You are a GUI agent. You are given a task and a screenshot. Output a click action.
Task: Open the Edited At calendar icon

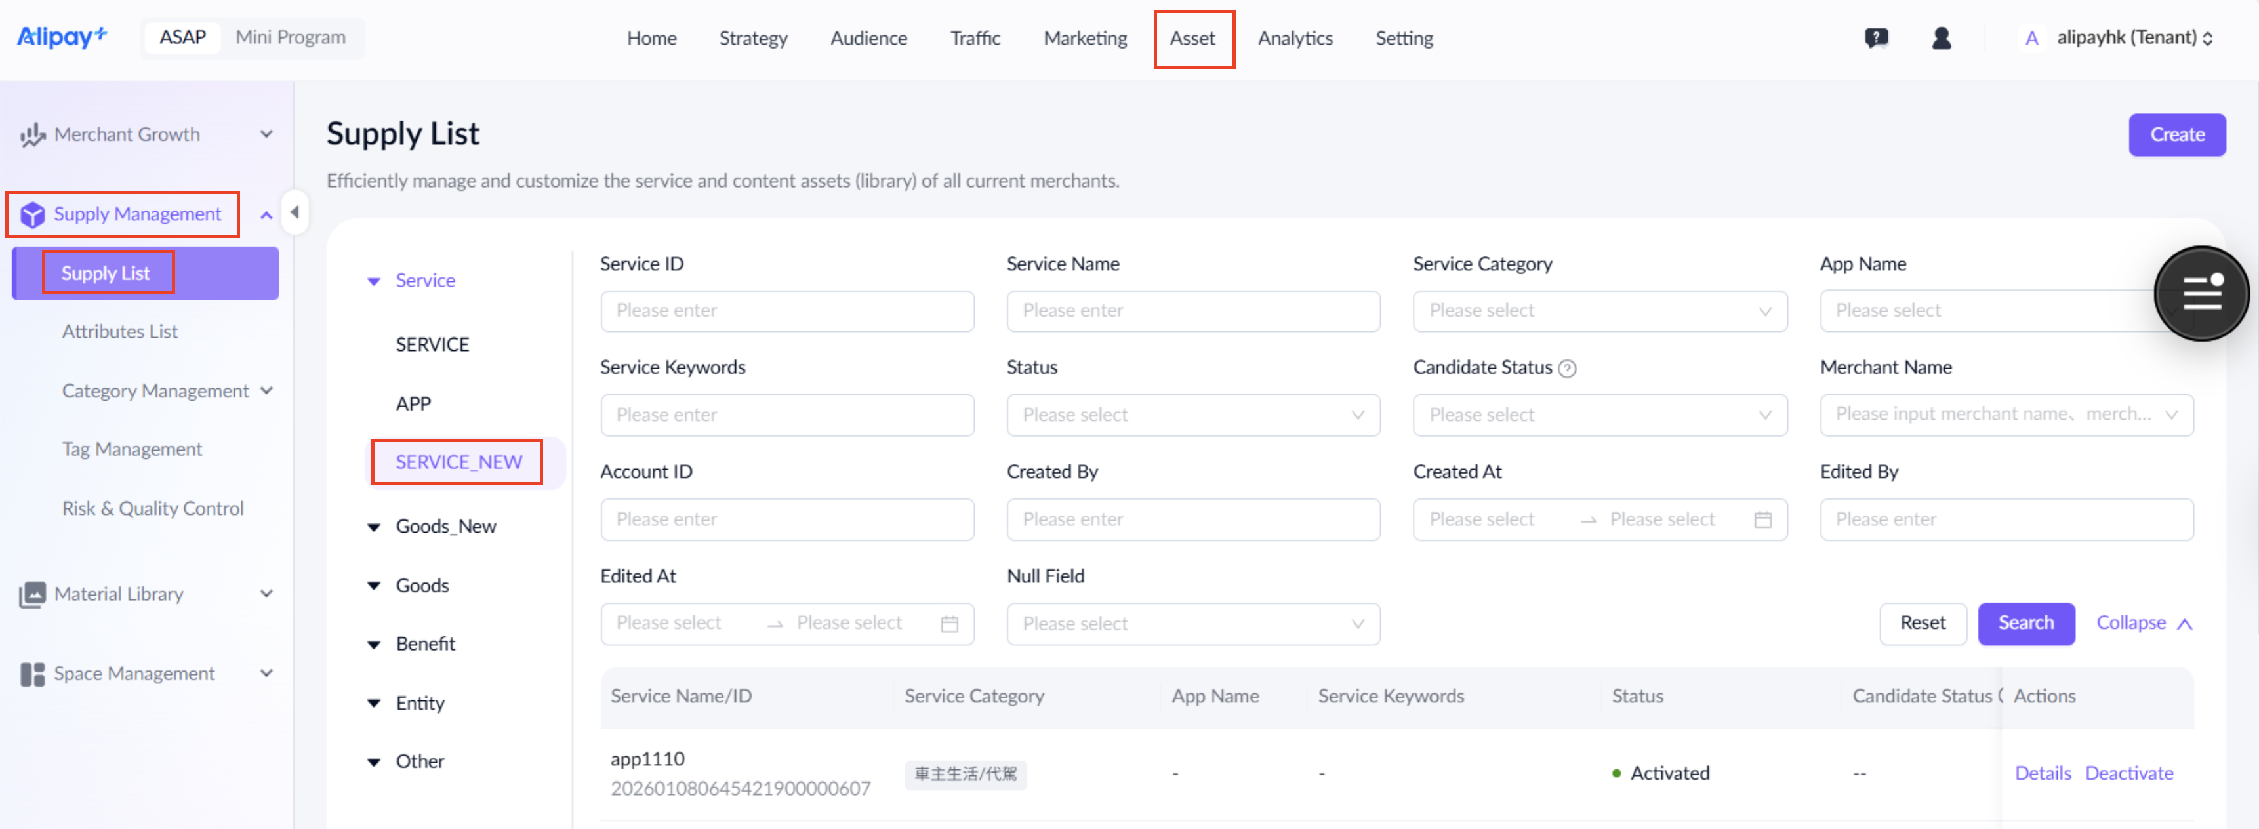949,624
